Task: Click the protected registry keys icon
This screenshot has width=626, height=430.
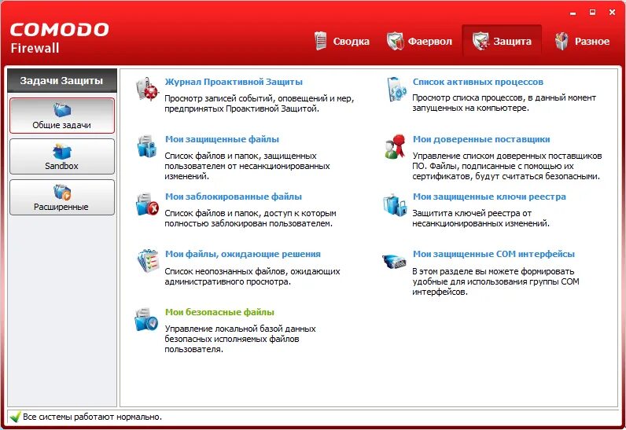Action: [x=396, y=204]
